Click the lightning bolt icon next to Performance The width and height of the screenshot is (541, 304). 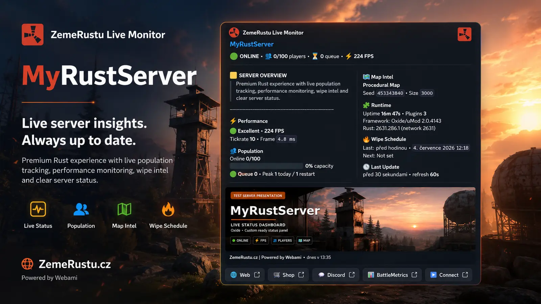tap(233, 121)
